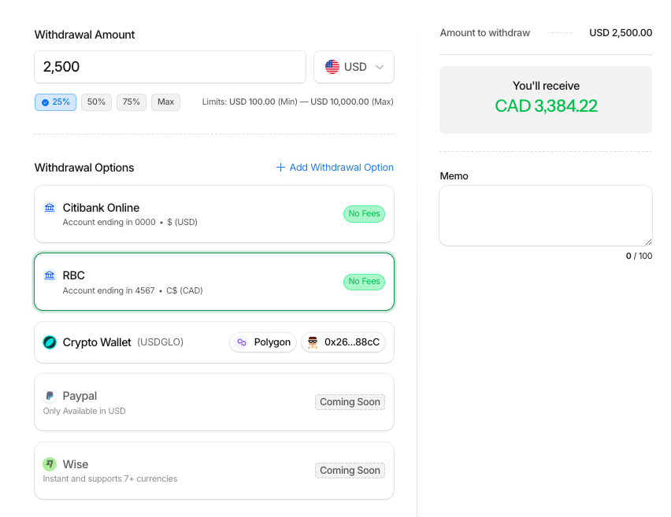The image size is (671, 517).
Task: Pick the 75% amount preset
Action: pyautogui.click(x=132, y=102)
